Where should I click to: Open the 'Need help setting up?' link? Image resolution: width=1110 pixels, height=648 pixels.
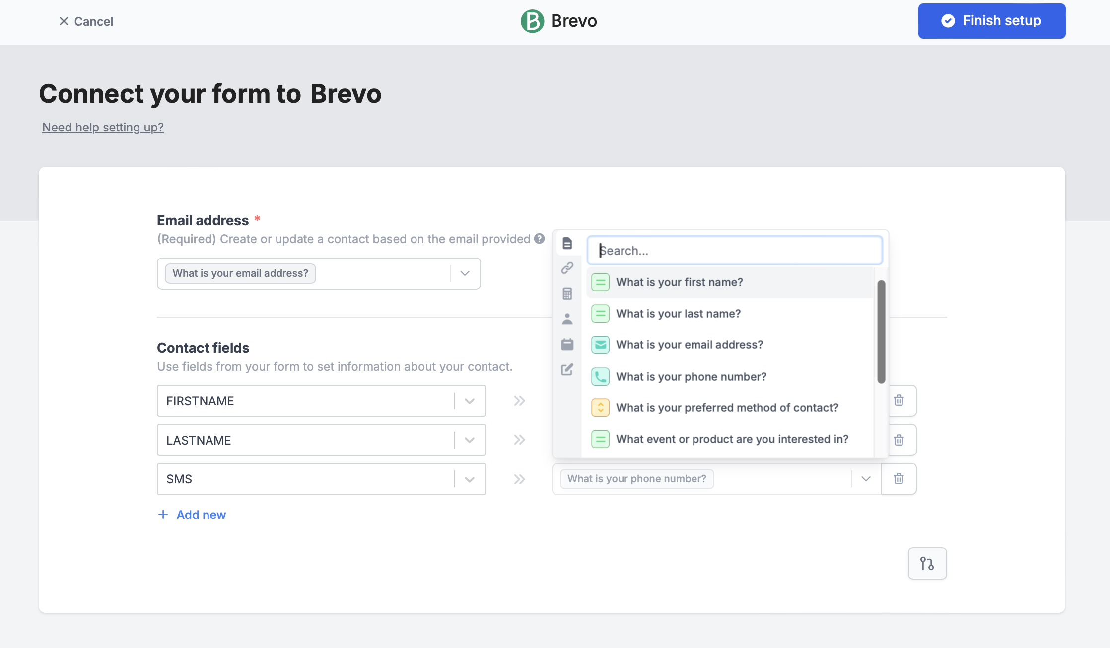(x=102, y=127)
